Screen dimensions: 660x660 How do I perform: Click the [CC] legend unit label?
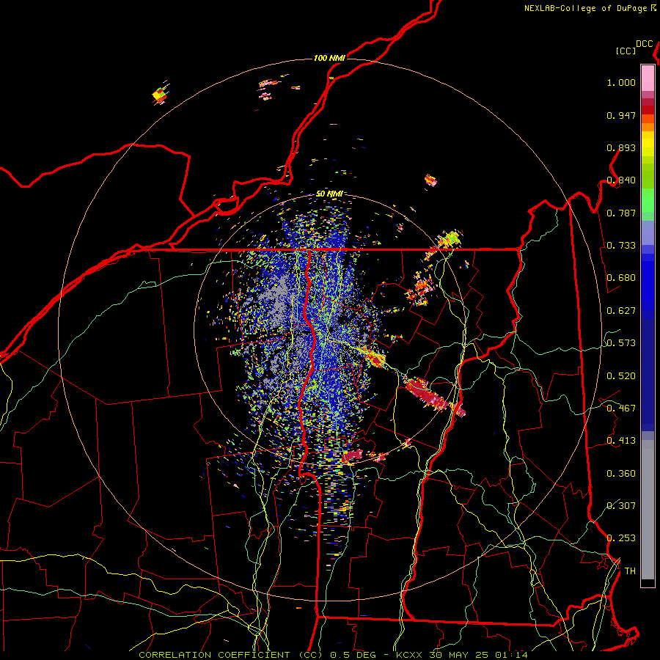point(626,51)
